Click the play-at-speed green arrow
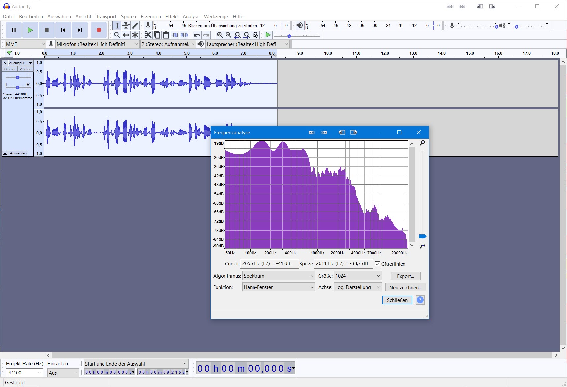567x387 pixels. pyautogui.click(x=268, y=35)
